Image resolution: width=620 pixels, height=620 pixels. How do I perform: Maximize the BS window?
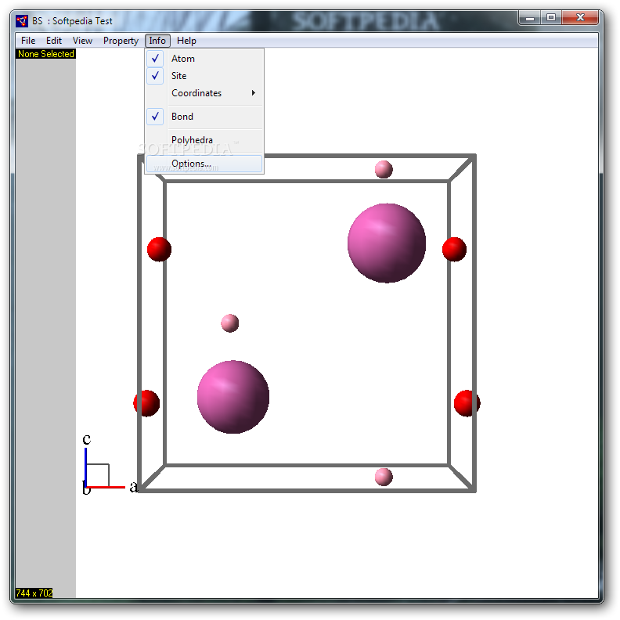tap(551, 18)
